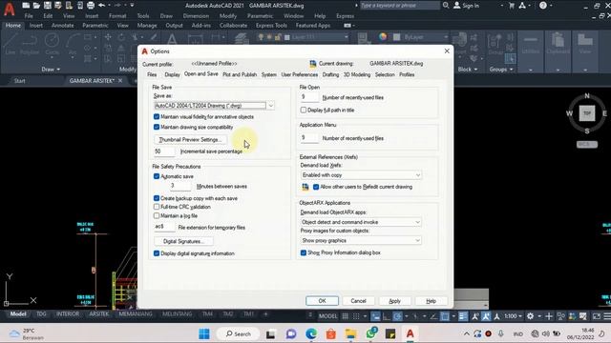611x343 pixels.
Task: Open the annotation scale 1:100 dropdown
Action: [x=513, y=316]
